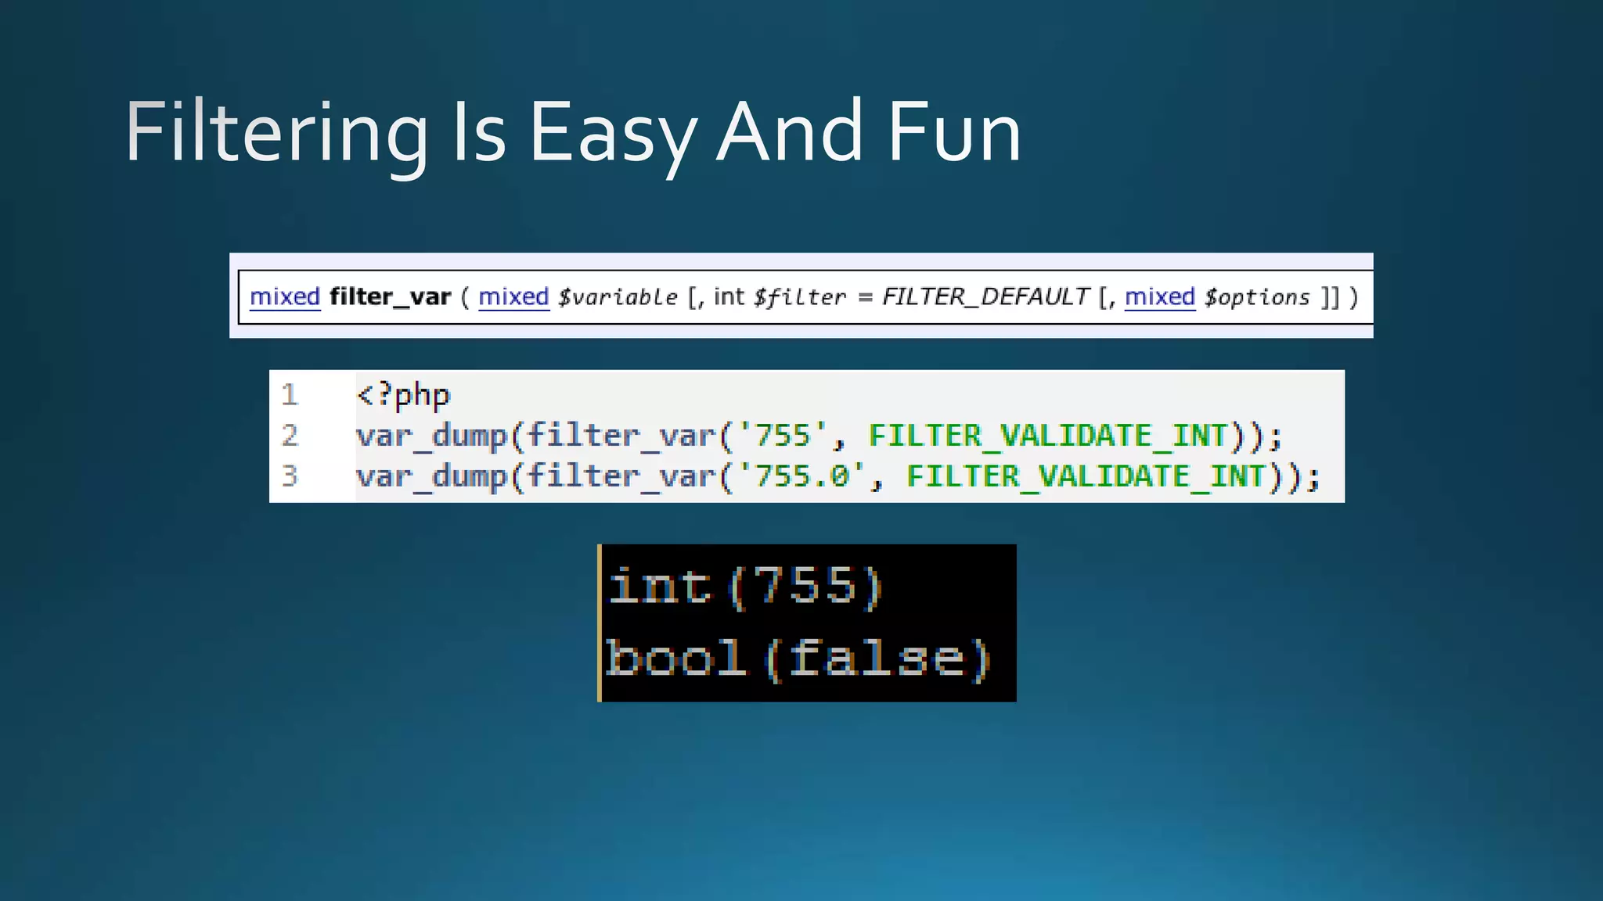Click FILTER_VALIDATE_INT on code line 3
This screenshot has width=1603, height=901.
tap(1086, 476)
